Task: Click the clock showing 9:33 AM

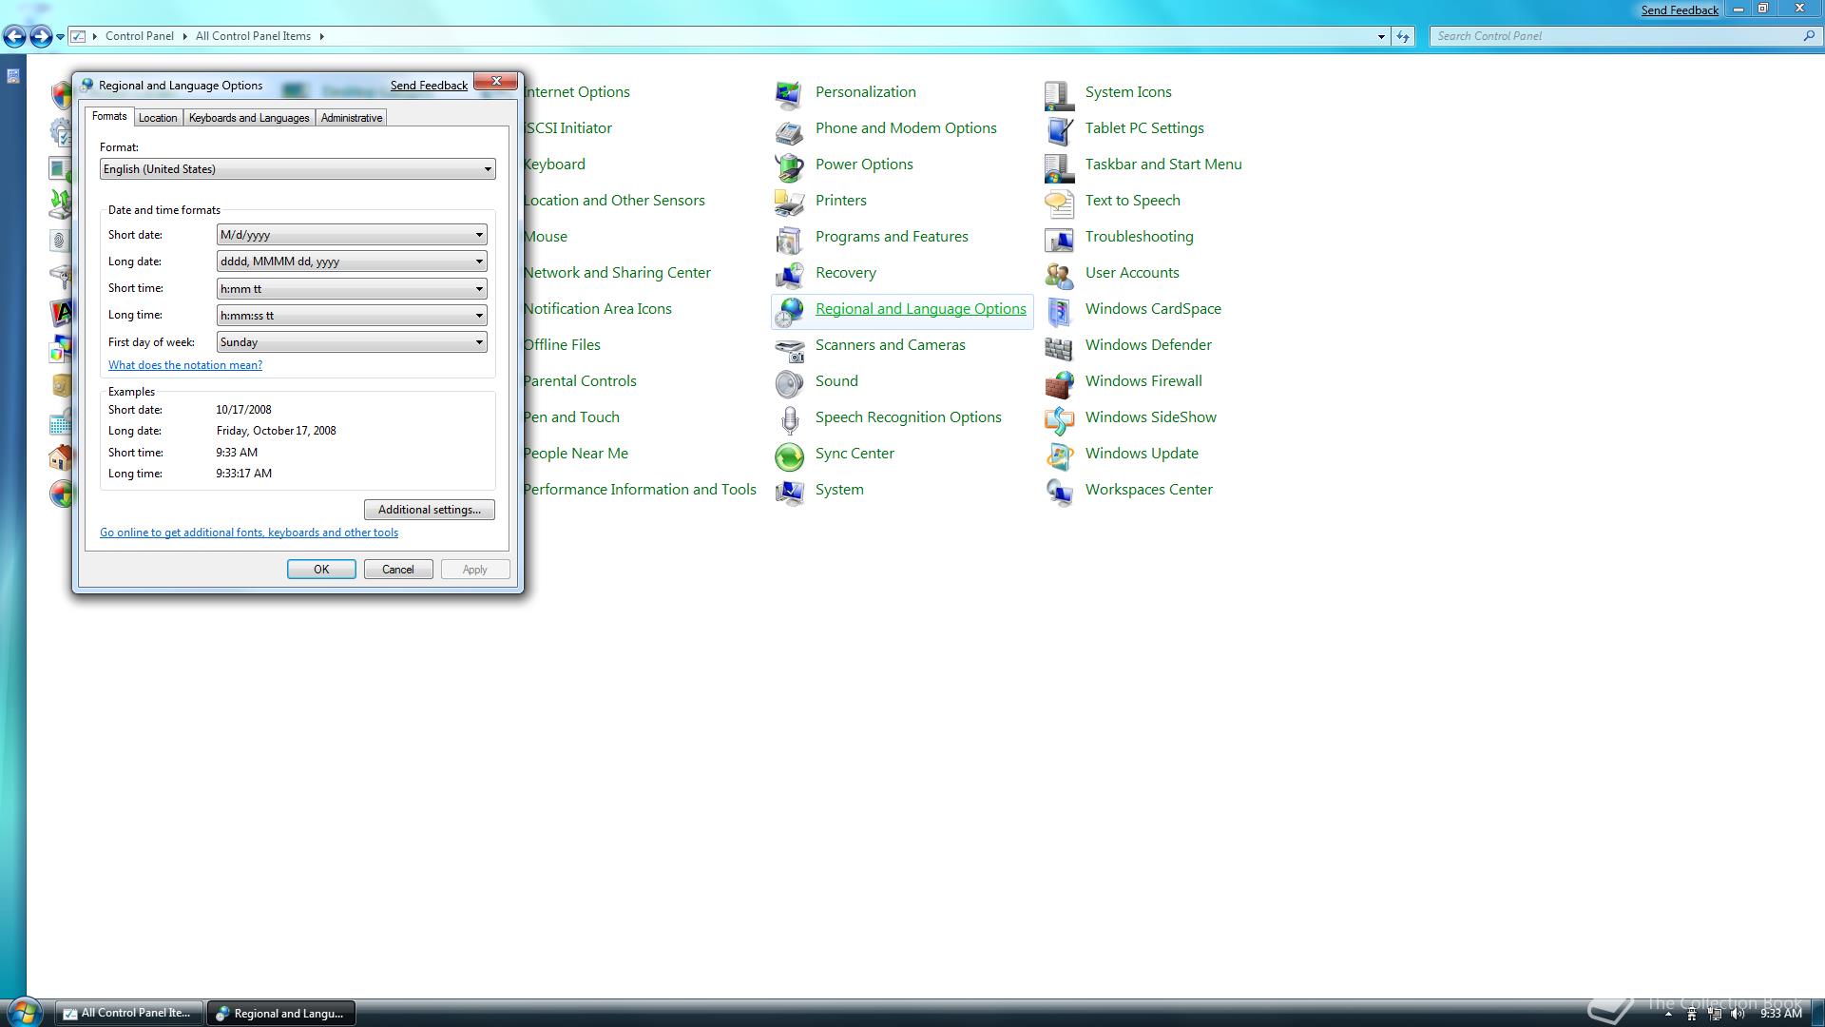Action: [1780, 1014]
